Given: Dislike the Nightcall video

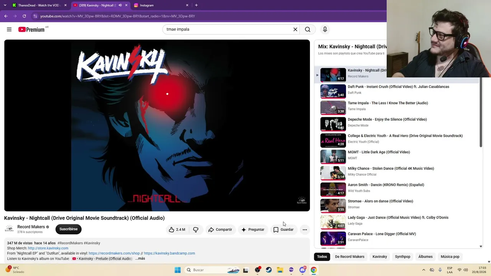Looking at the screenshot, I should tap(196, 230).
